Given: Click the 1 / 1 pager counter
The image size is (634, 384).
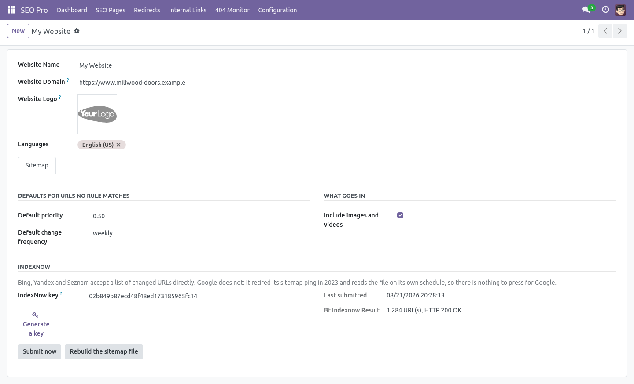Looking at the screenshot, I should coord(589,31).
